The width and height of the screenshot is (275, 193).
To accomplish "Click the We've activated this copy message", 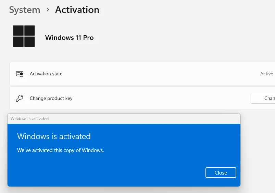I will (61, 150).
